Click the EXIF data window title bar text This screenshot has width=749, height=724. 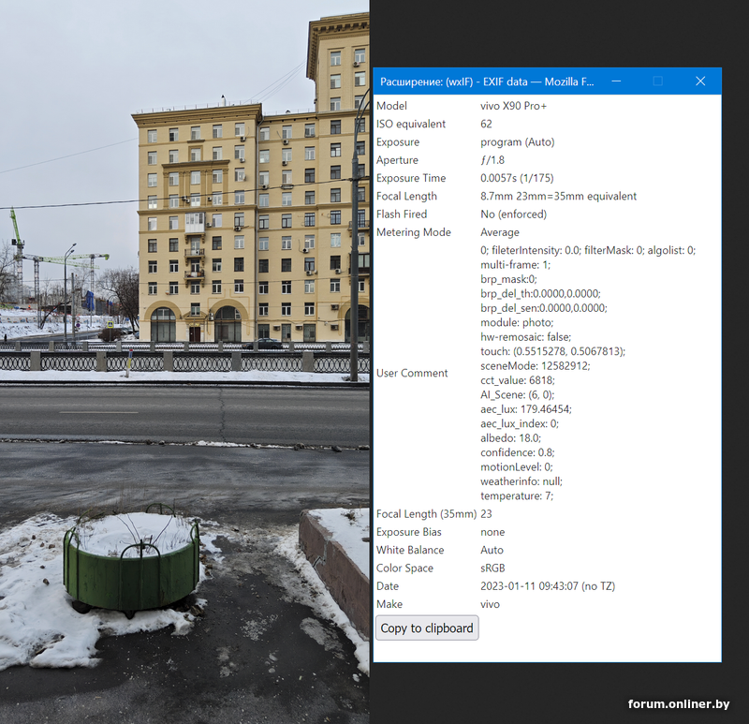tap(487, 81)
